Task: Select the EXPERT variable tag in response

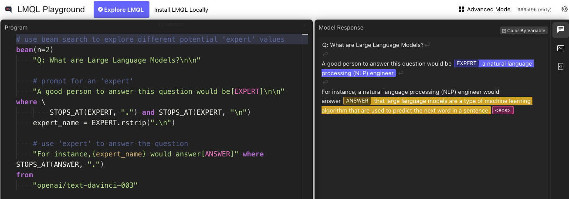Action: pyautogui.click(x=466, y=63)
